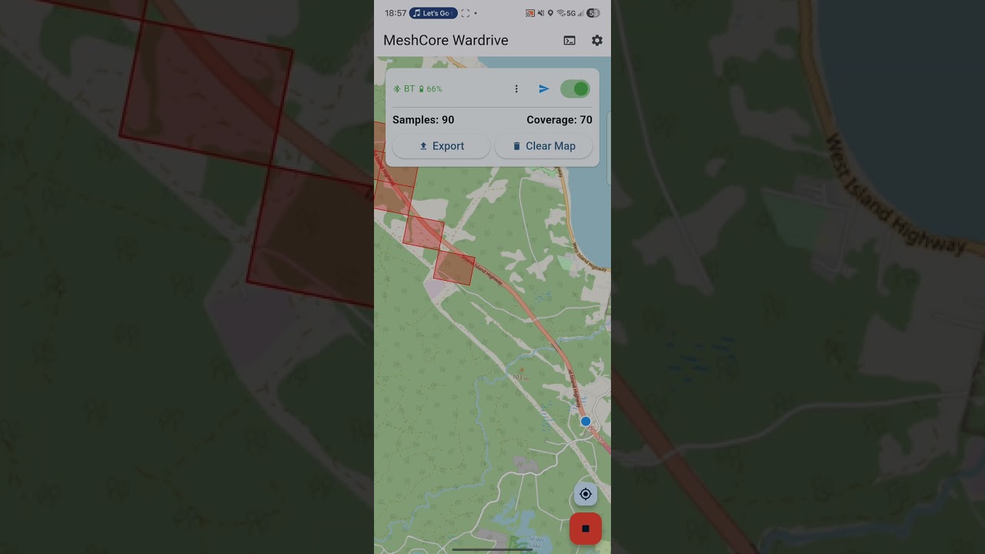The width and height of the screenshot is (985, 554).
Task: Click the Clear Map button
Action: pyautogui.click(x=544, y=146)
